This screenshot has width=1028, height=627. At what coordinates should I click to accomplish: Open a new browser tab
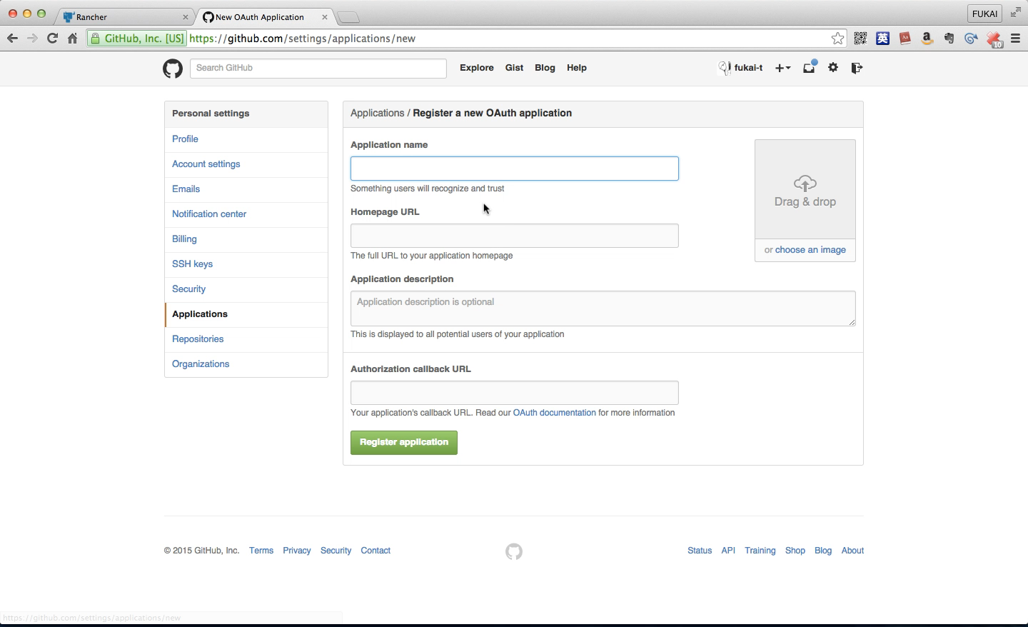(x=348, y=17)
